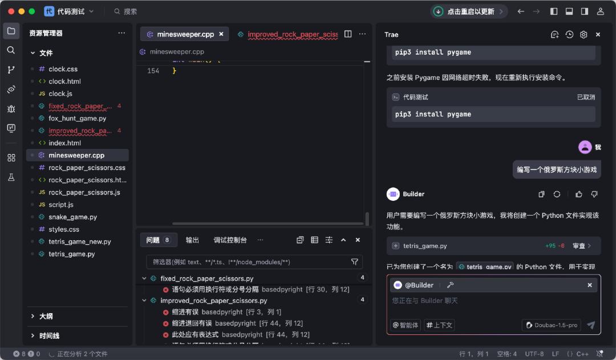Split the editor into two panes
Screen dimensions: 616x360
coord(348,34)
